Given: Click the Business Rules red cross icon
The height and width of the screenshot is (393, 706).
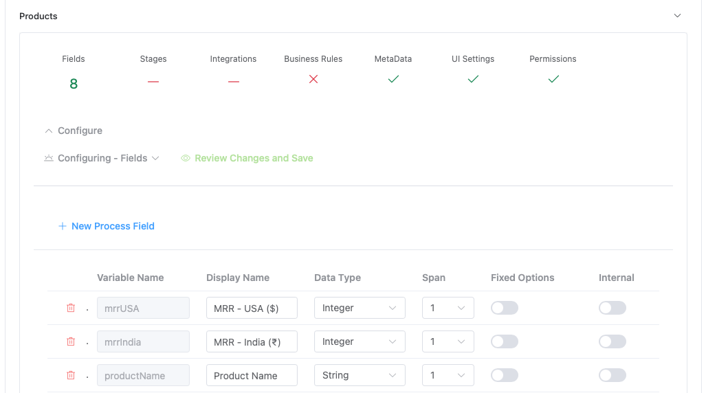Looking at the screenshot, I should [313, 79].
